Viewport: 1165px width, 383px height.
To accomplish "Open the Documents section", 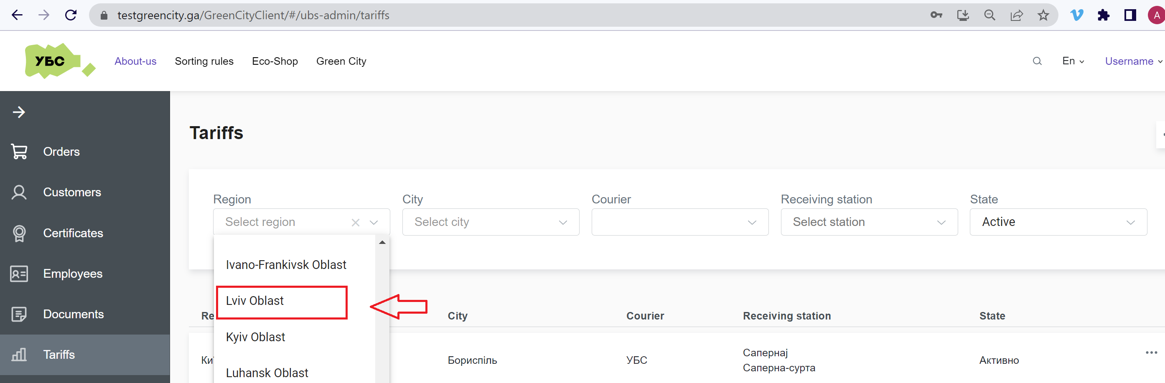I will (x=73, y=314).
